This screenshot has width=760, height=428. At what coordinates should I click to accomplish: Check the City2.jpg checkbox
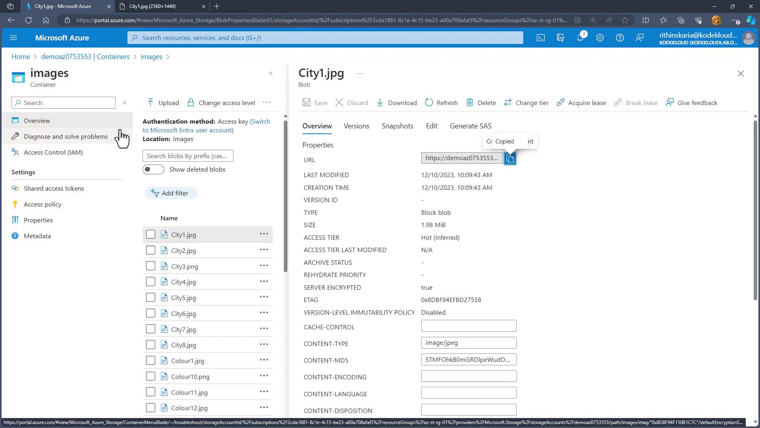click(150, 250)
